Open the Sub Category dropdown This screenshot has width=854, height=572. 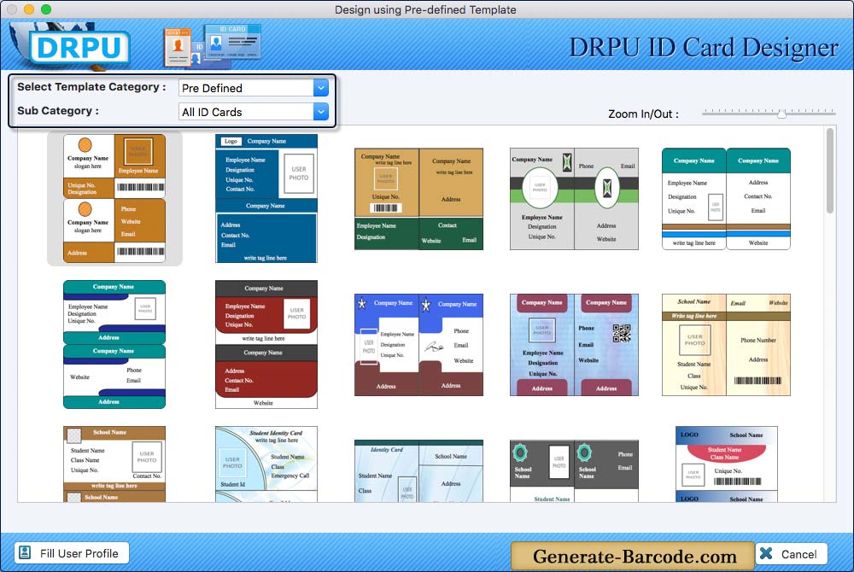click(x=254, y=112)
